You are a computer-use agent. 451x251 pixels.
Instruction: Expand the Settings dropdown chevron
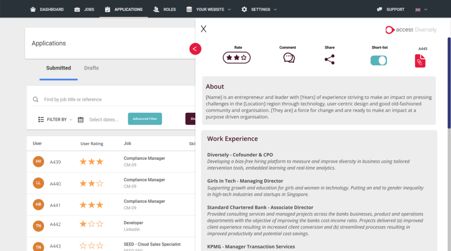pyautogui.click(x=275, y=9)
